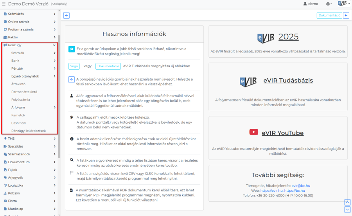Click the Pénzügy money icon
This screenshot has height=216, width=352.
click(x=5, y=45)
